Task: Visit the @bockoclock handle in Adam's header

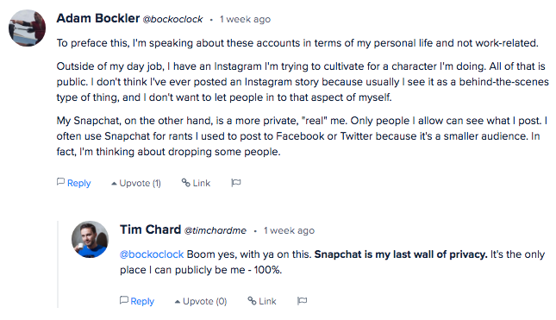Action: (172, 19)
